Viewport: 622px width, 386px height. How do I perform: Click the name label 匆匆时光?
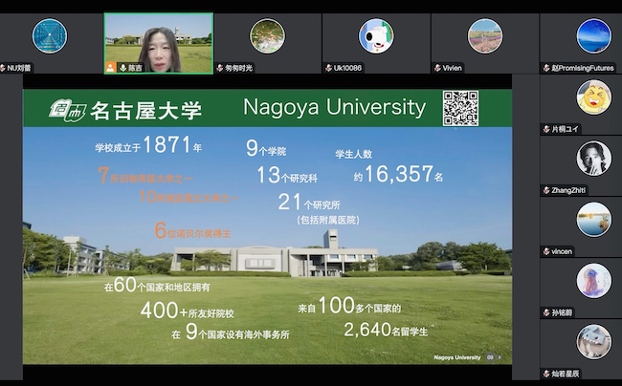coord(239,68)
